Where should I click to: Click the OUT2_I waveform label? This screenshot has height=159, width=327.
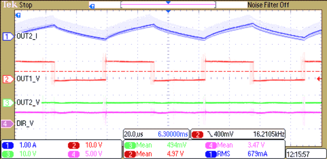[x=27, y=36]
